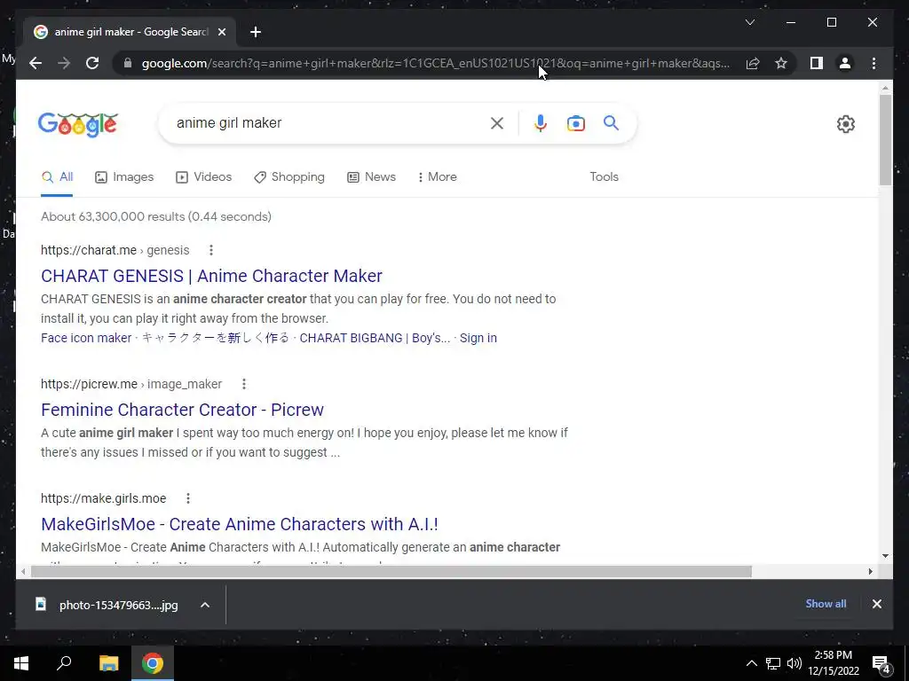Switch to Images results
The height and width of the screenshot is (681, 909).
(x=124, y=177)
